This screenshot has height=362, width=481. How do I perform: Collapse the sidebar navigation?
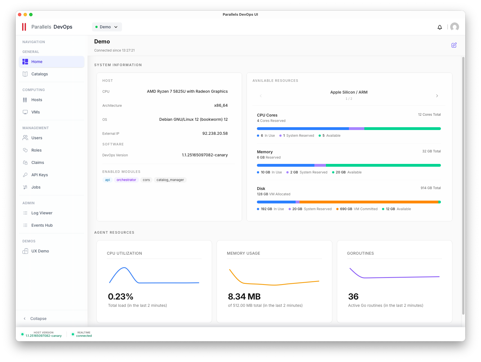[35, 319]
